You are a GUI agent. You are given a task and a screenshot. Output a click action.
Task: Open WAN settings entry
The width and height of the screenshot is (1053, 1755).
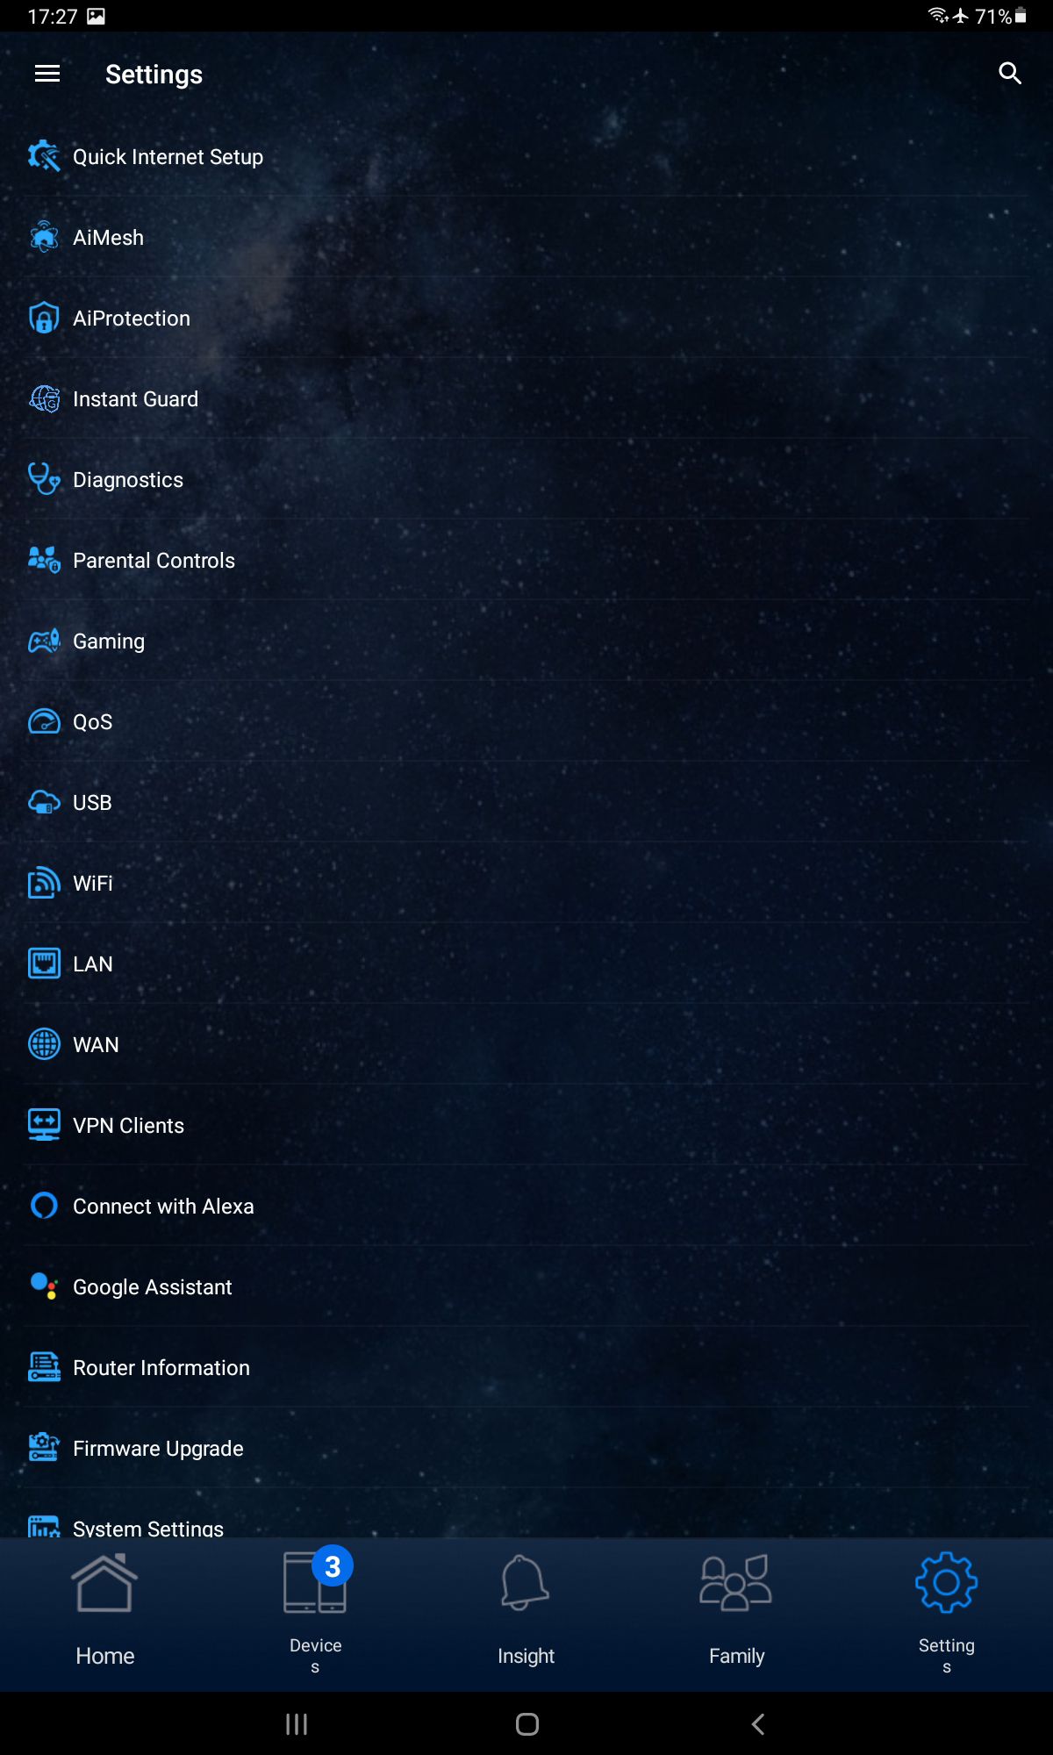pyautogui.click(x=526, y=1044)
